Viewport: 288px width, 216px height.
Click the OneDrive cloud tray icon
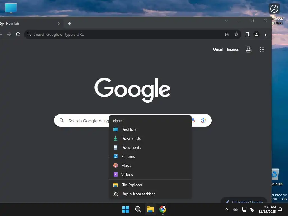tap(236, 209)
